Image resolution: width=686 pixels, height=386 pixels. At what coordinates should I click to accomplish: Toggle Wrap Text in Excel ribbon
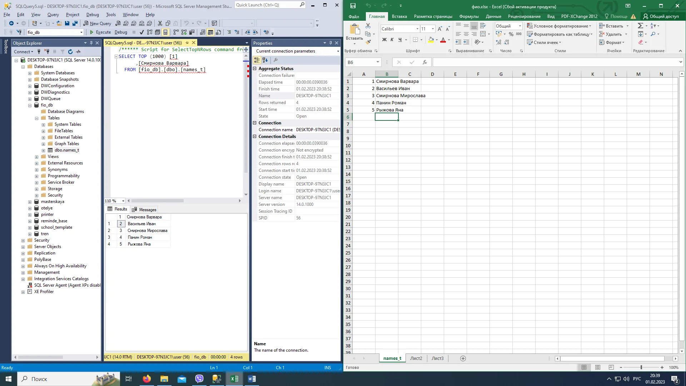[x=483, y=26]
